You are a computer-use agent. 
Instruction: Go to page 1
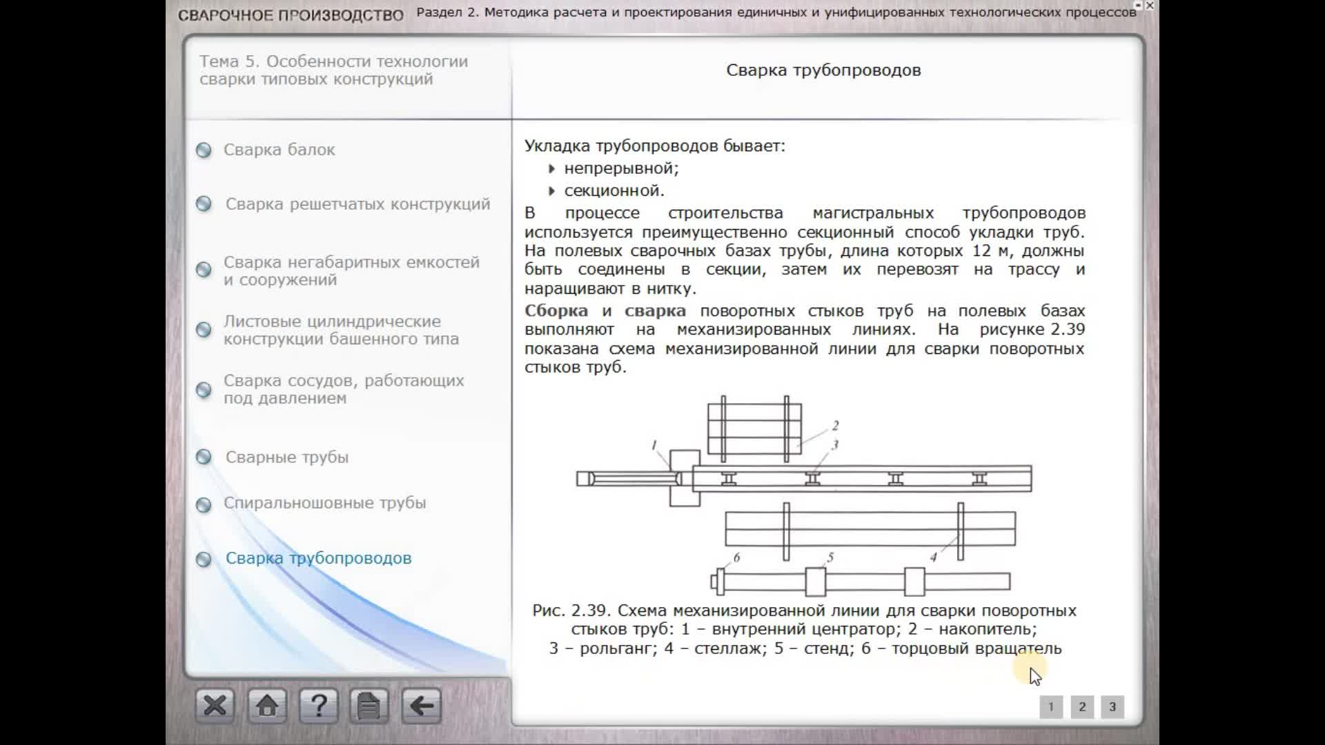click(x=1051, y=706)
